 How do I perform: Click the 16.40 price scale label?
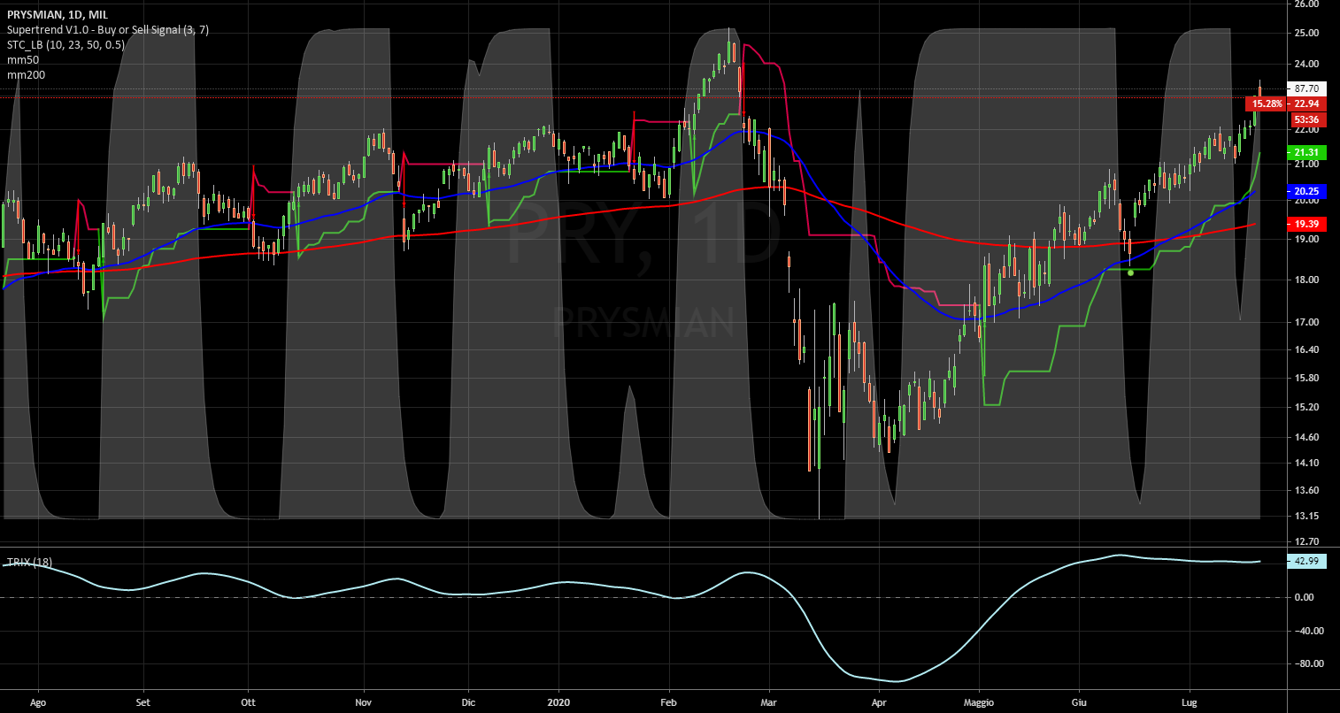(x=1306, y=350)
